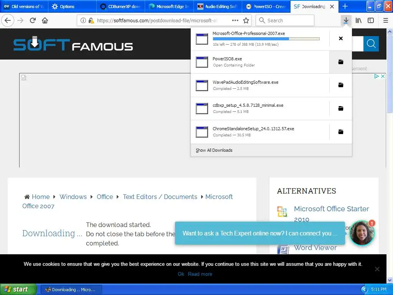Switch to the Options tab
This screenshot has height=295, width=393.
[72, 7]
